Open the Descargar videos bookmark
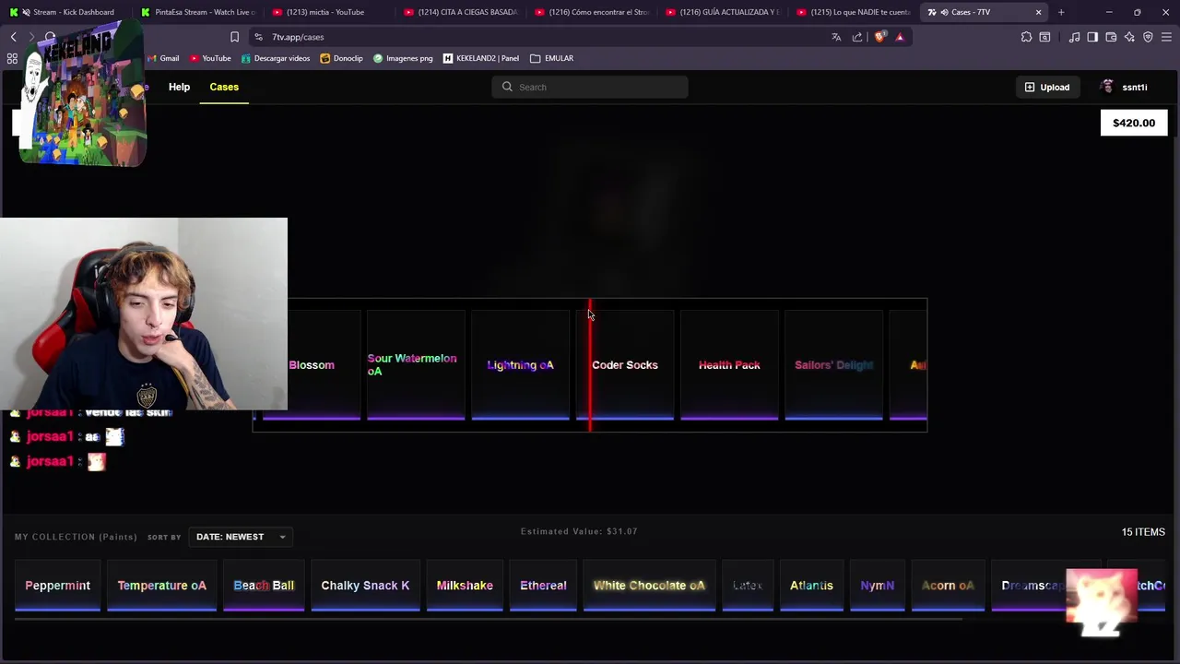 click(x=276, y=58)
